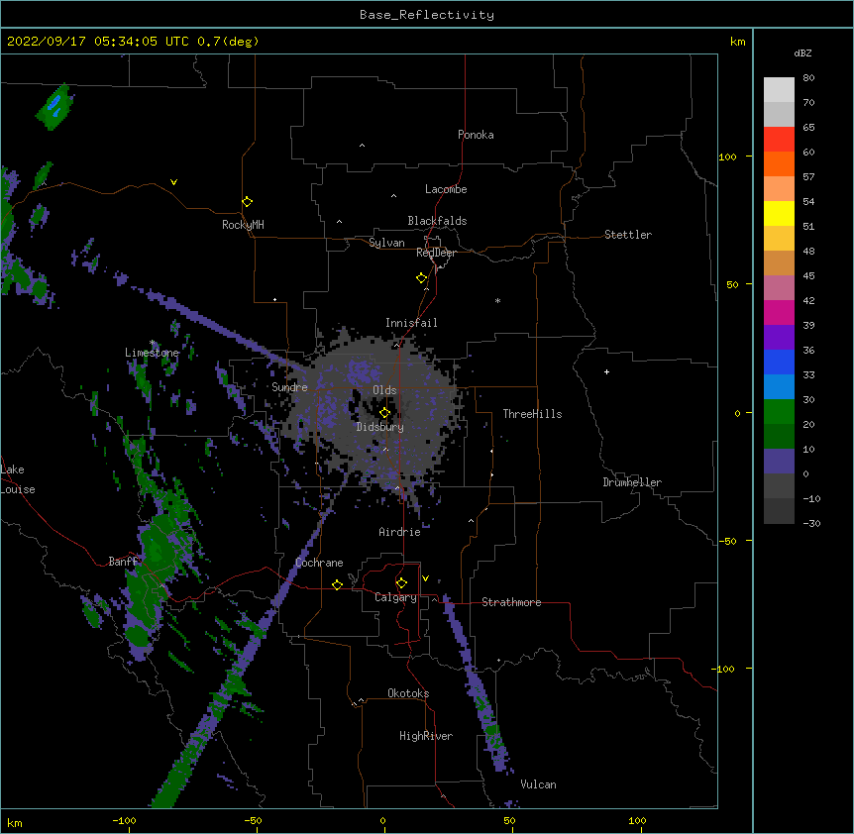This screenshot has height=834, width=854.
Task: Click the Base_Reflectivity title
Action: (427, 15)
